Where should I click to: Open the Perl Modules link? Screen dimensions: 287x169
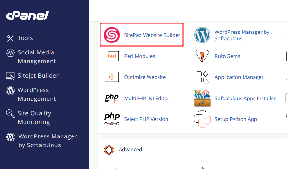tap(139, 56)
